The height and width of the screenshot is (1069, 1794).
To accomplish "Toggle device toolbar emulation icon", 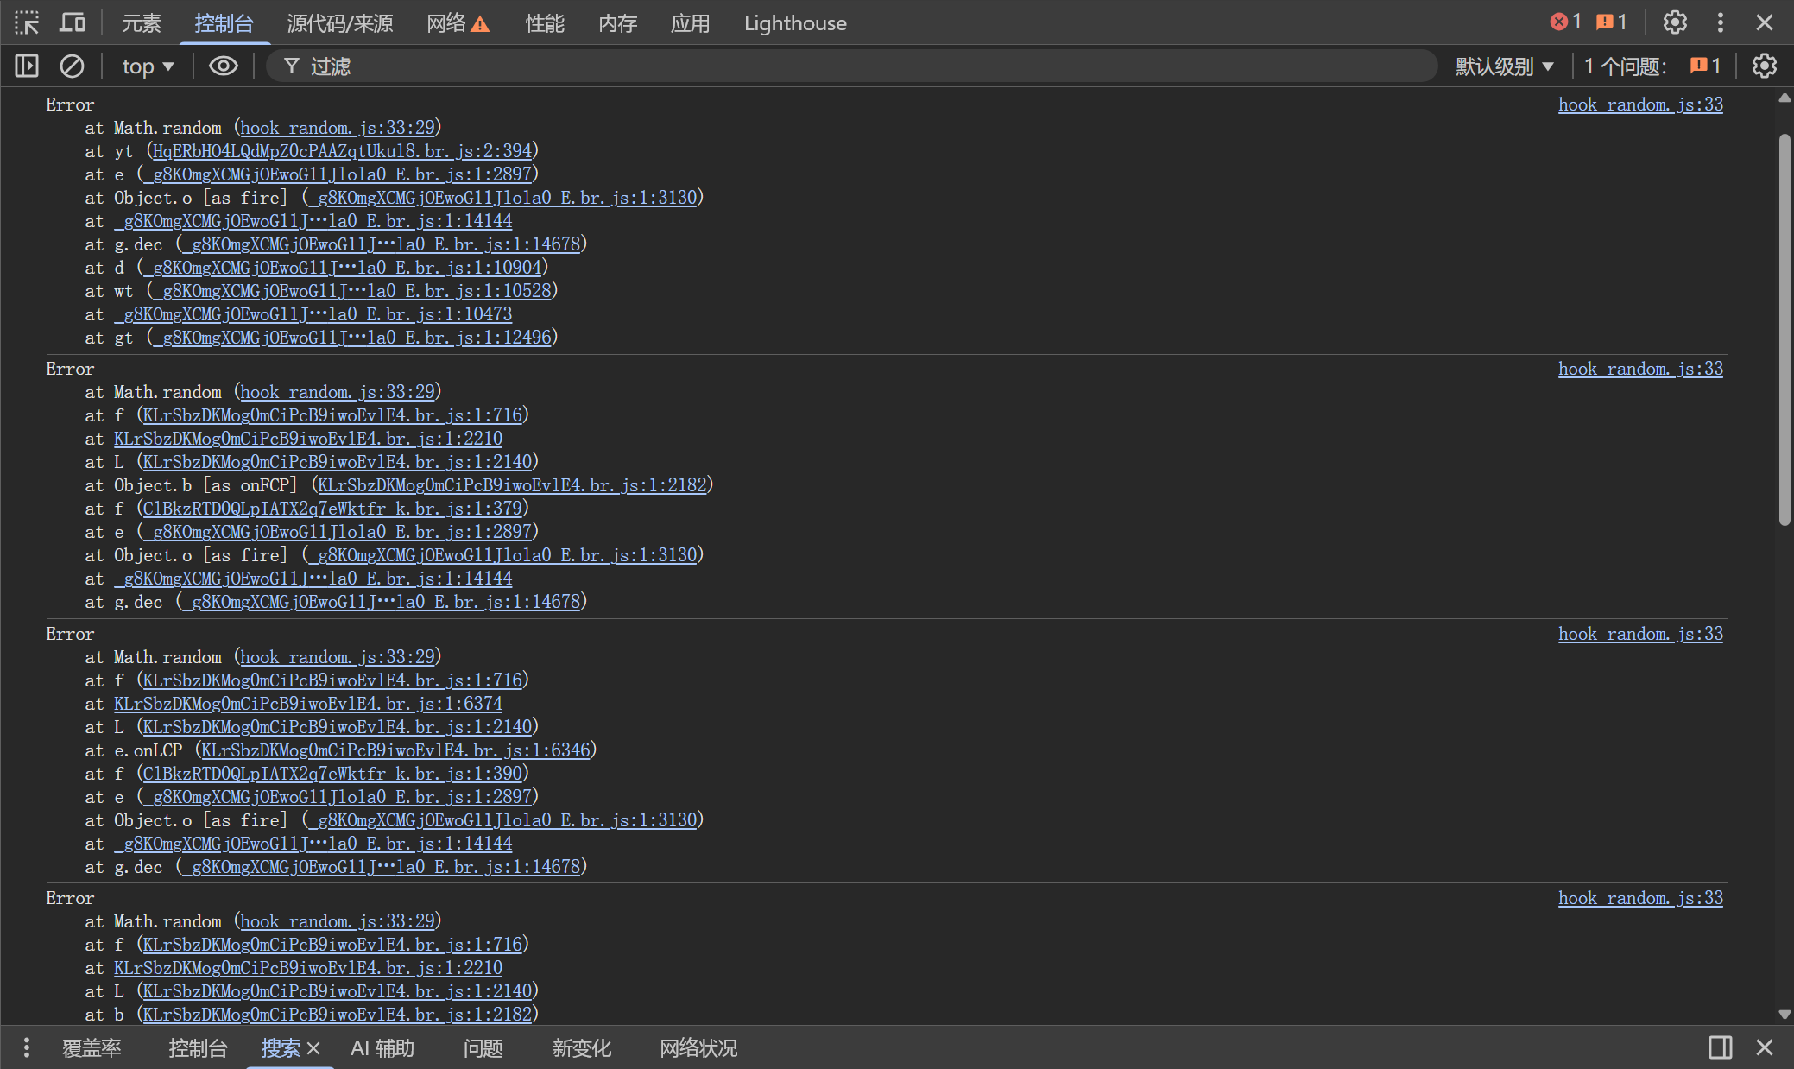I will point(73,22).
